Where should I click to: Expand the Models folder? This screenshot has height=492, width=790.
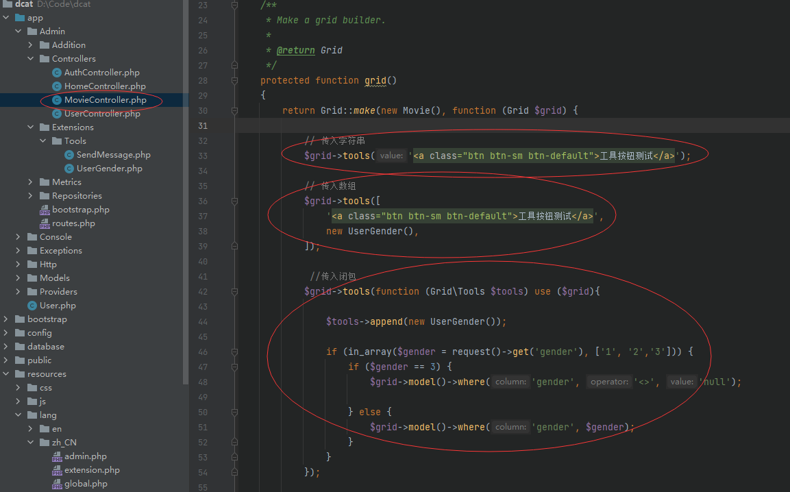(x=18, y=278)
